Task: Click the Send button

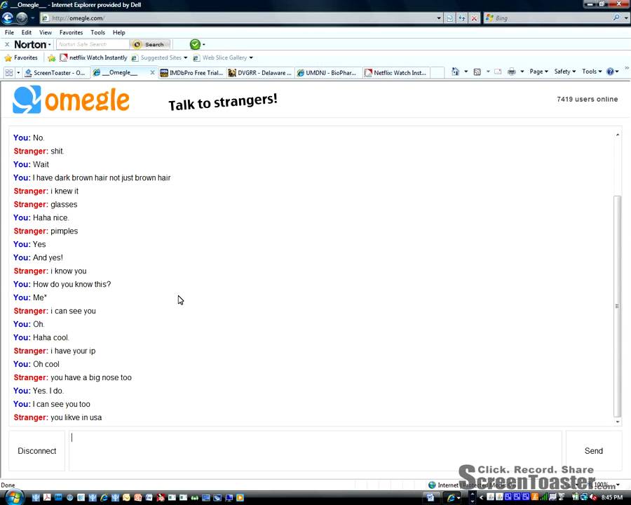Action: tap(594, 451)
